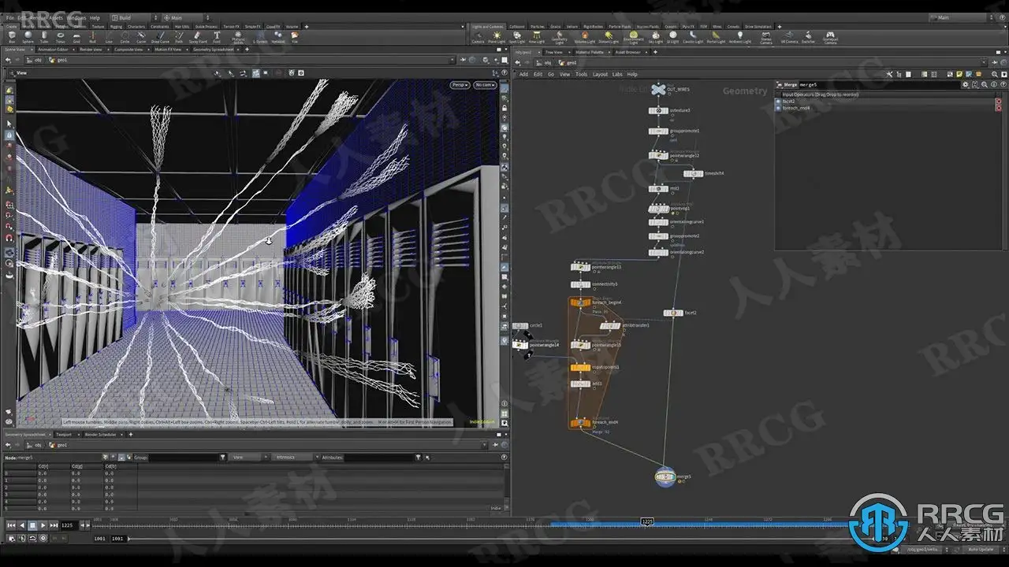Image resolution: width=1009 pixels, height=567 pixels.
Task: Click the merge5 node in network
Action: [665, 476]
